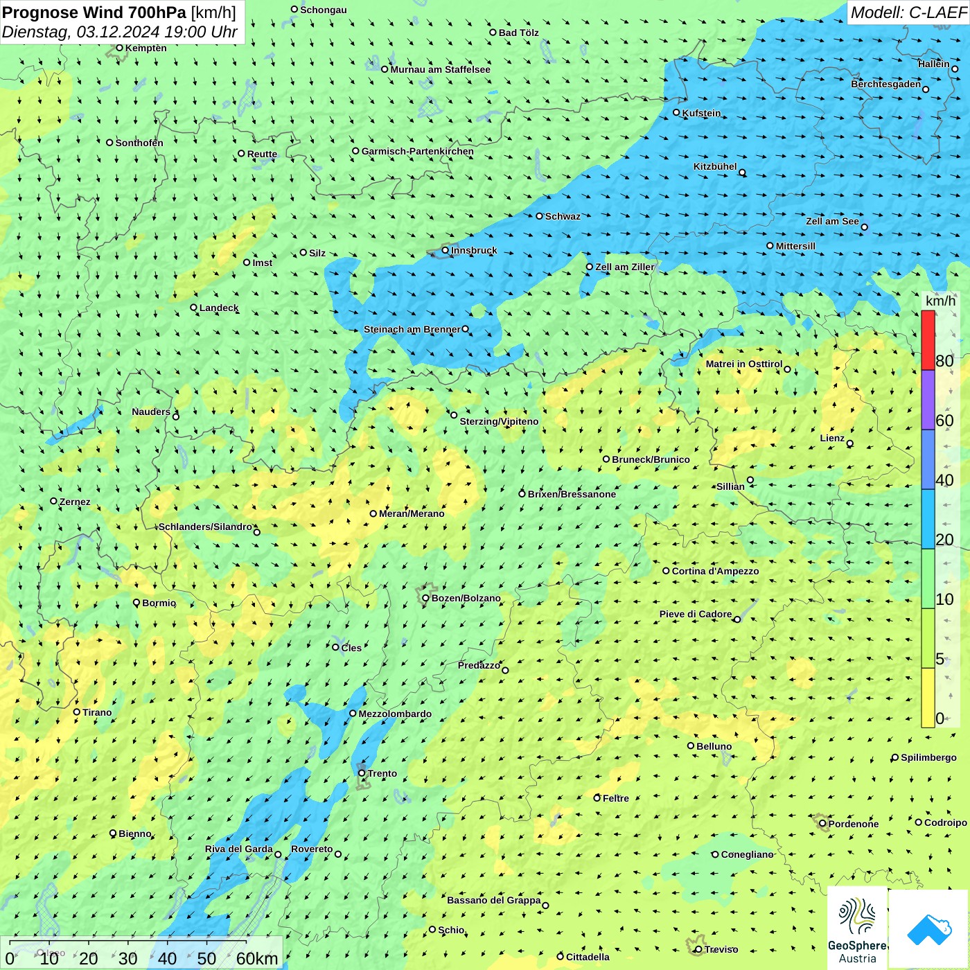The width and height of the screenshot is (970, 970).
Task: Click the 'Bienno' label
Action: (135, 834)
